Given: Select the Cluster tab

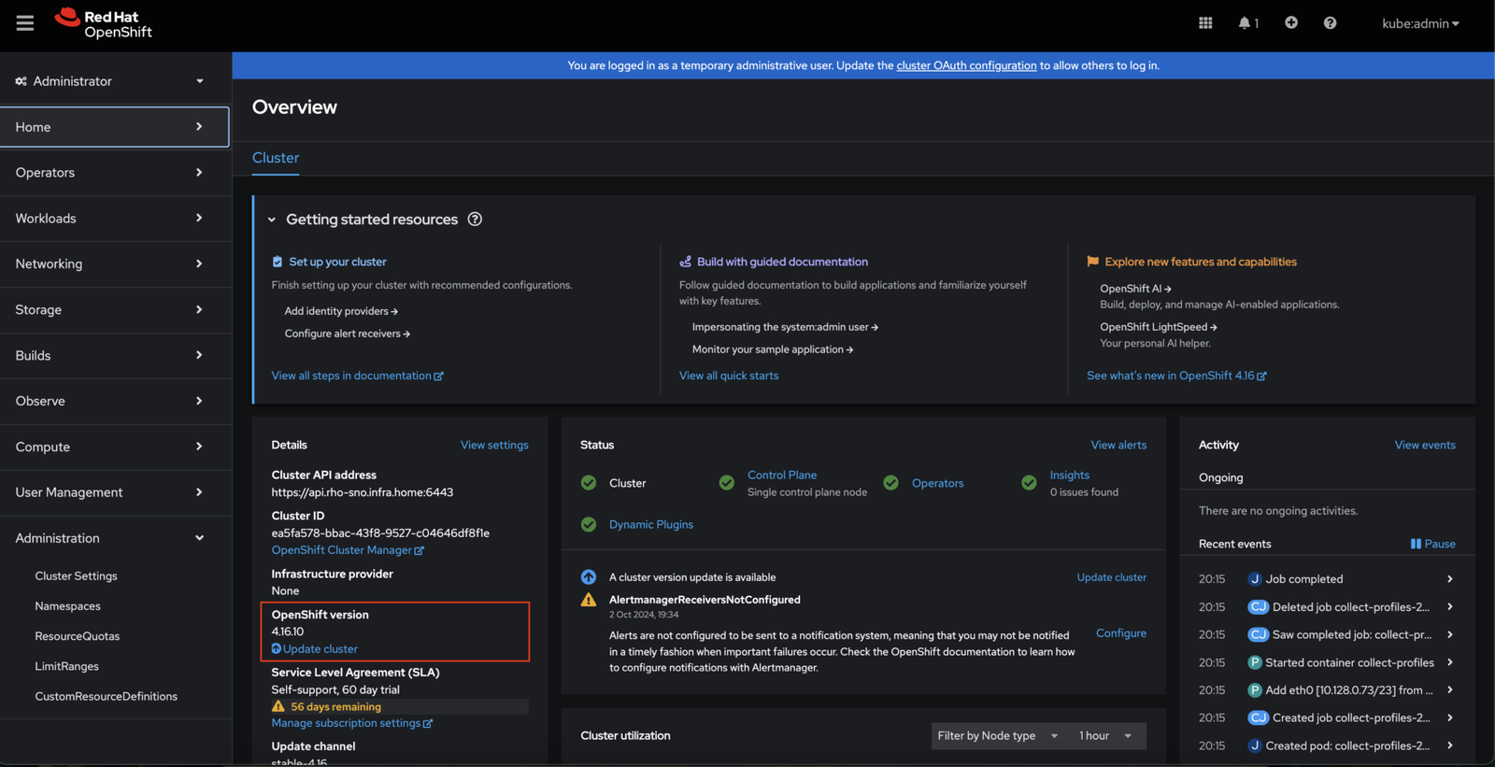Looking at the screenshot, I should tap(276, 158).
